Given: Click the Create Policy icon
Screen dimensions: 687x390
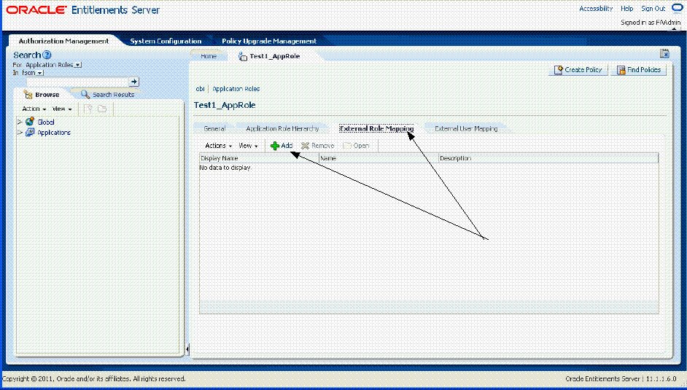Looking at the screenshot, I should click(x=558, y=70).
